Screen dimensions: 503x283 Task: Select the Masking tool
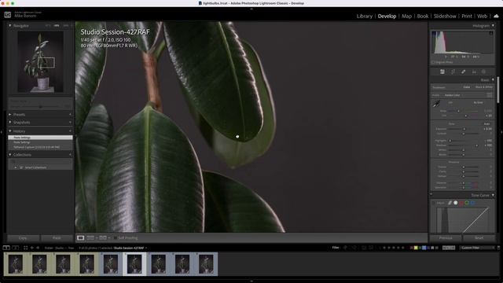484,72
